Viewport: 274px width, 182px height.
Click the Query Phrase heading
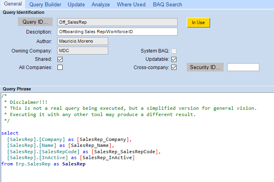[x=17, y=89]
